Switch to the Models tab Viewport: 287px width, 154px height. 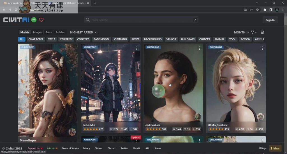25,32
